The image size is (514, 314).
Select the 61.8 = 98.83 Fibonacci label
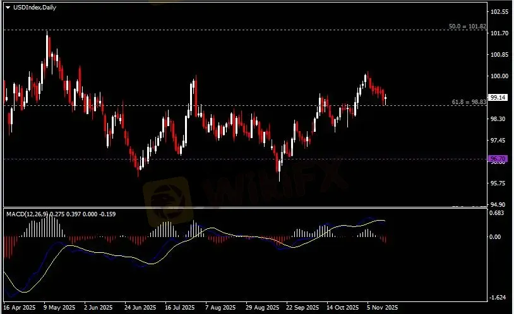469,102
